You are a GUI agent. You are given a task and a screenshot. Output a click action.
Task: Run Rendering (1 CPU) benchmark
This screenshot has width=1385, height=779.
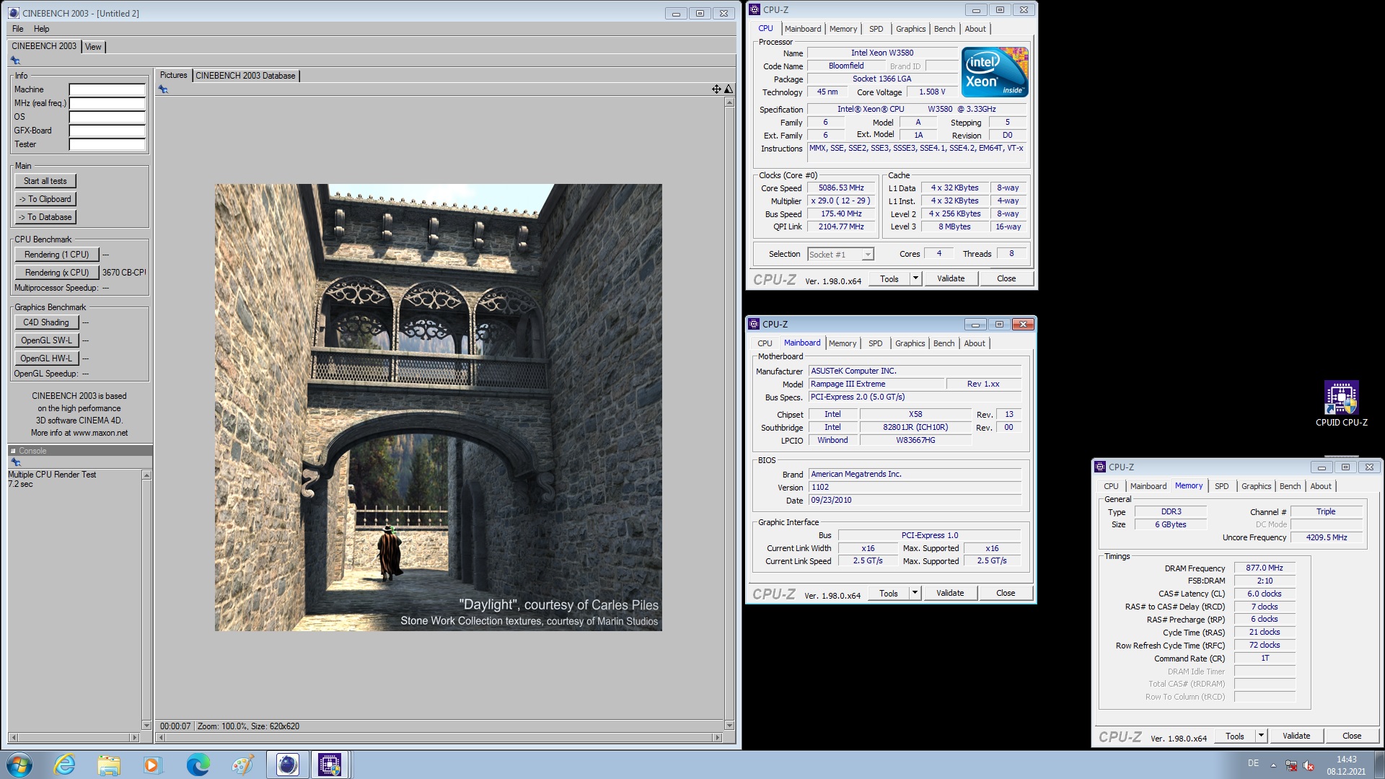[56, 255]
